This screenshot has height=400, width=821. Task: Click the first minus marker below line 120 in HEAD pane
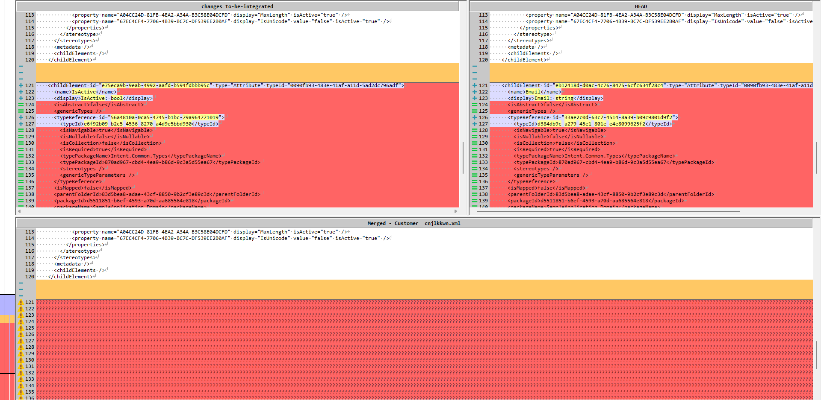[474, 66]
